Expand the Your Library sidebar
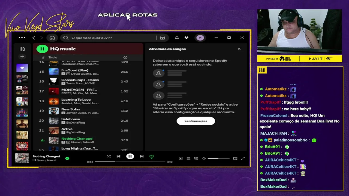 22,49
